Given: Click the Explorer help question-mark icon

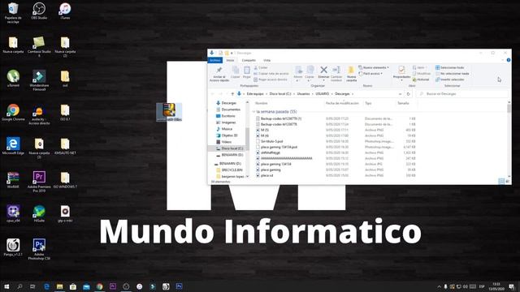Looking at the screenshot, I should tap(509, 60).
